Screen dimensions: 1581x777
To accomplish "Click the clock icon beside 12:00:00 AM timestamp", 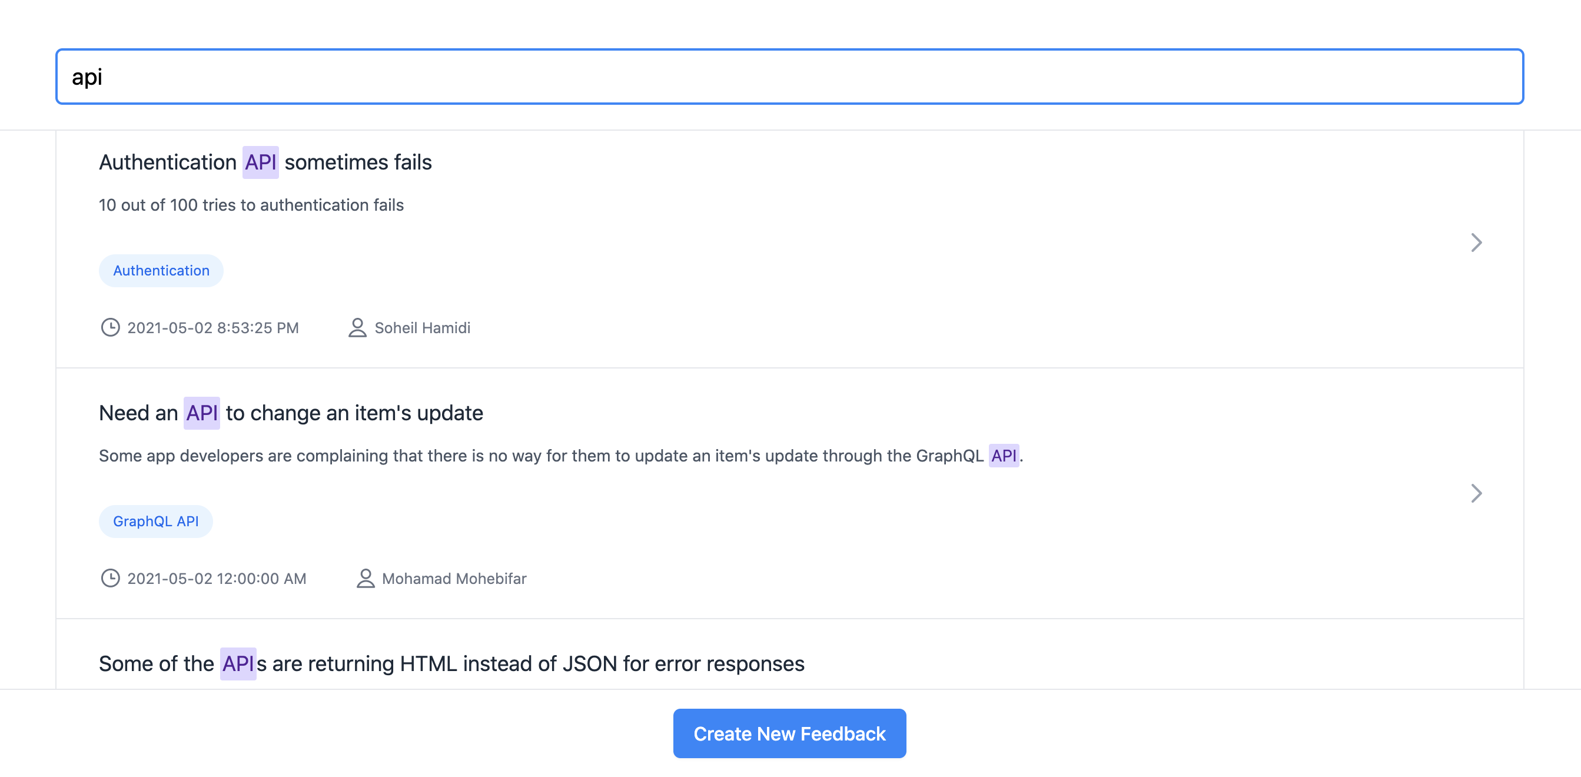I will (110, 578).
